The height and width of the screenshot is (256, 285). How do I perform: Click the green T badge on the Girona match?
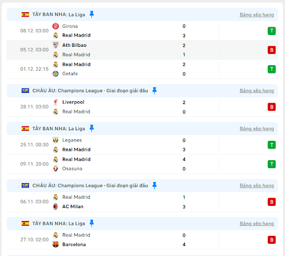pos(272,31)
